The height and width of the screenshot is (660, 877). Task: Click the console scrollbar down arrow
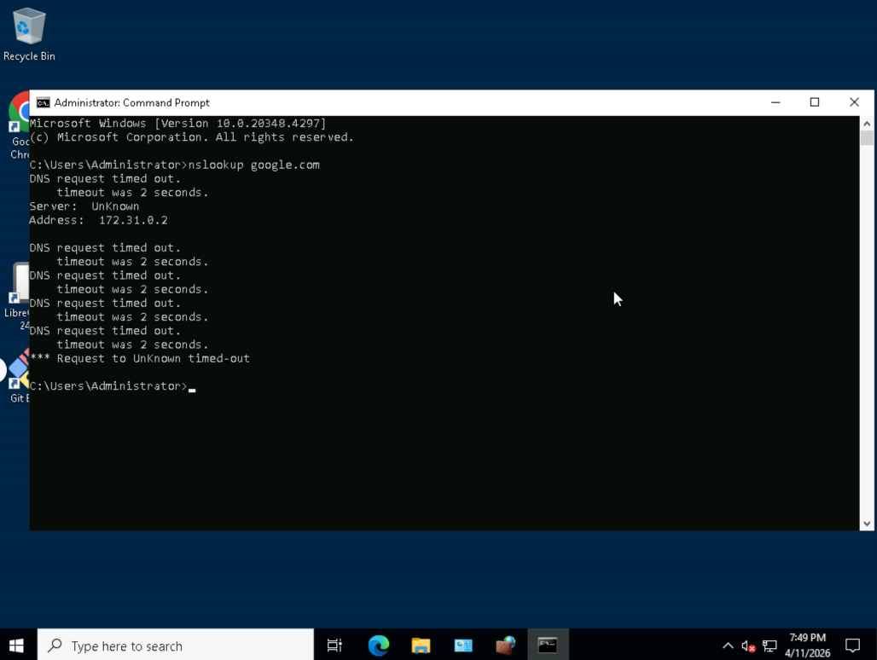click(867, 524)
